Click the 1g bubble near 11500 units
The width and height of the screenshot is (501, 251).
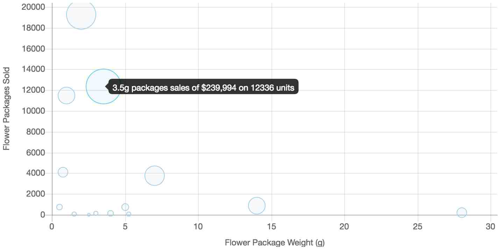tap(66, 96)
